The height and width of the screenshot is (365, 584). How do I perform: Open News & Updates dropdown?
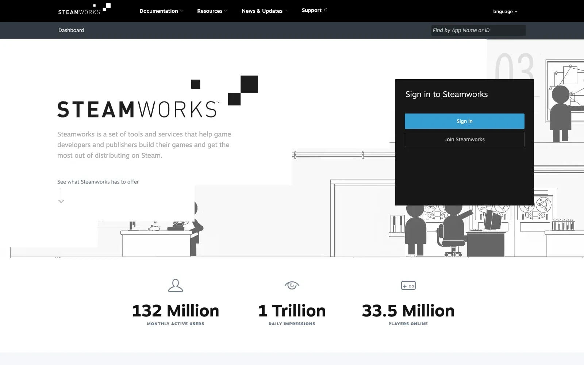(264, 11)
